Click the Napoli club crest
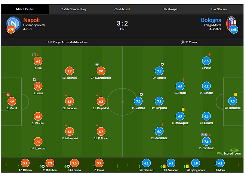 coord(13,23)
